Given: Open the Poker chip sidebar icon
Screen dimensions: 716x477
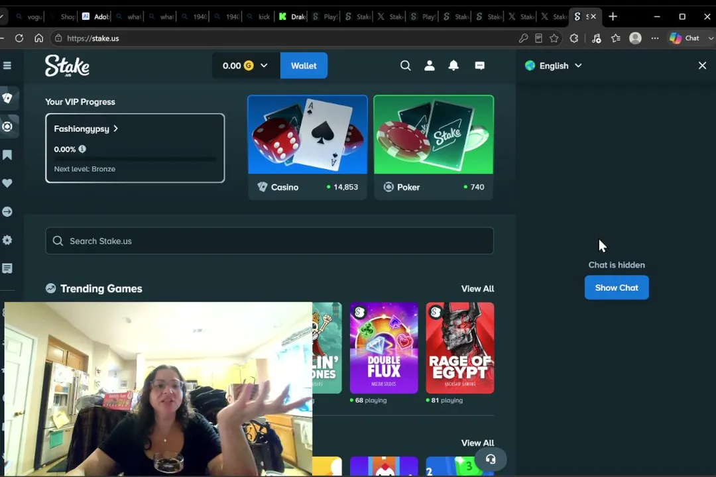Looking at the screenshot, I should (7, 127).
